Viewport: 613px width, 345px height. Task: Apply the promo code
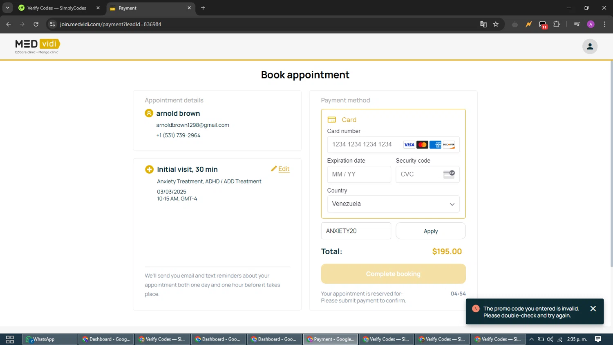(431, 231)
